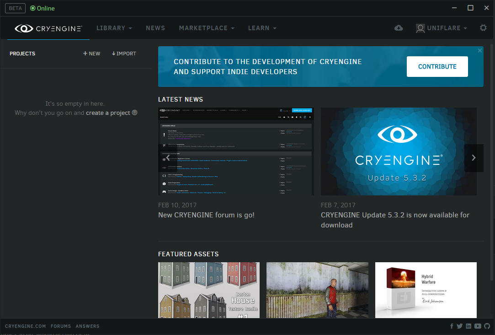This screenshot has width=495, height=335.
Task: Click the vertical scrollbar
Action: [x=491, y=162]
